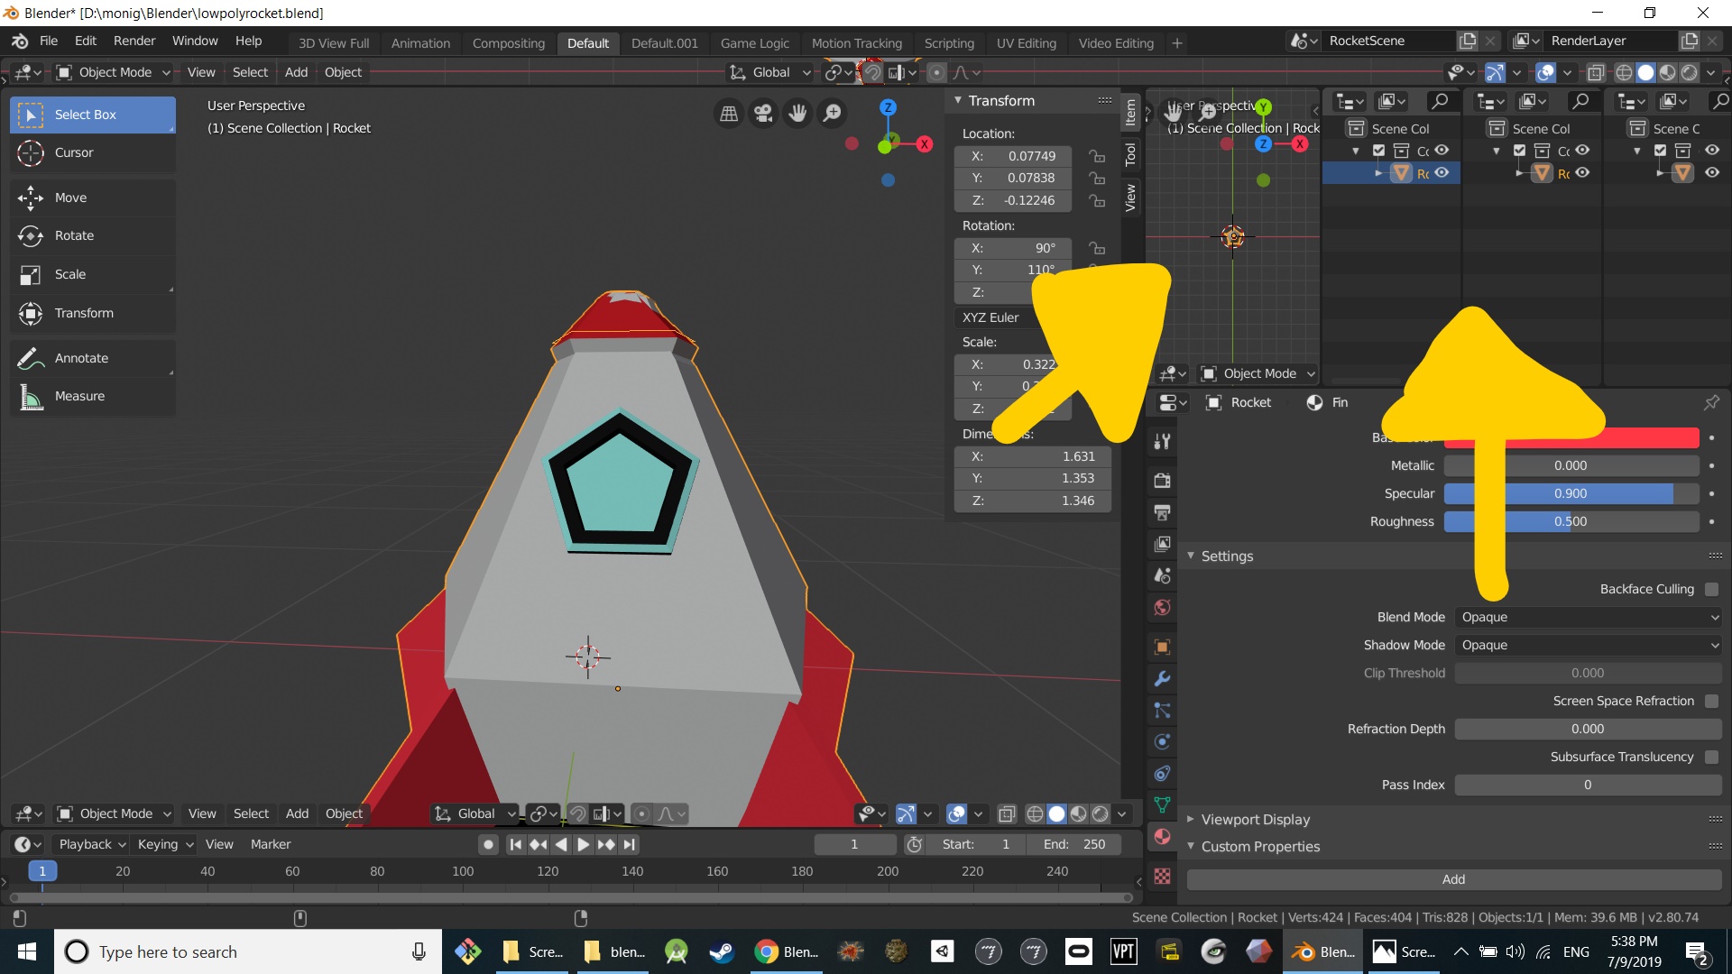The image size is (1732, 974).
Task: Open the Shadow Mode dropdown
Action: point(1588,645)
